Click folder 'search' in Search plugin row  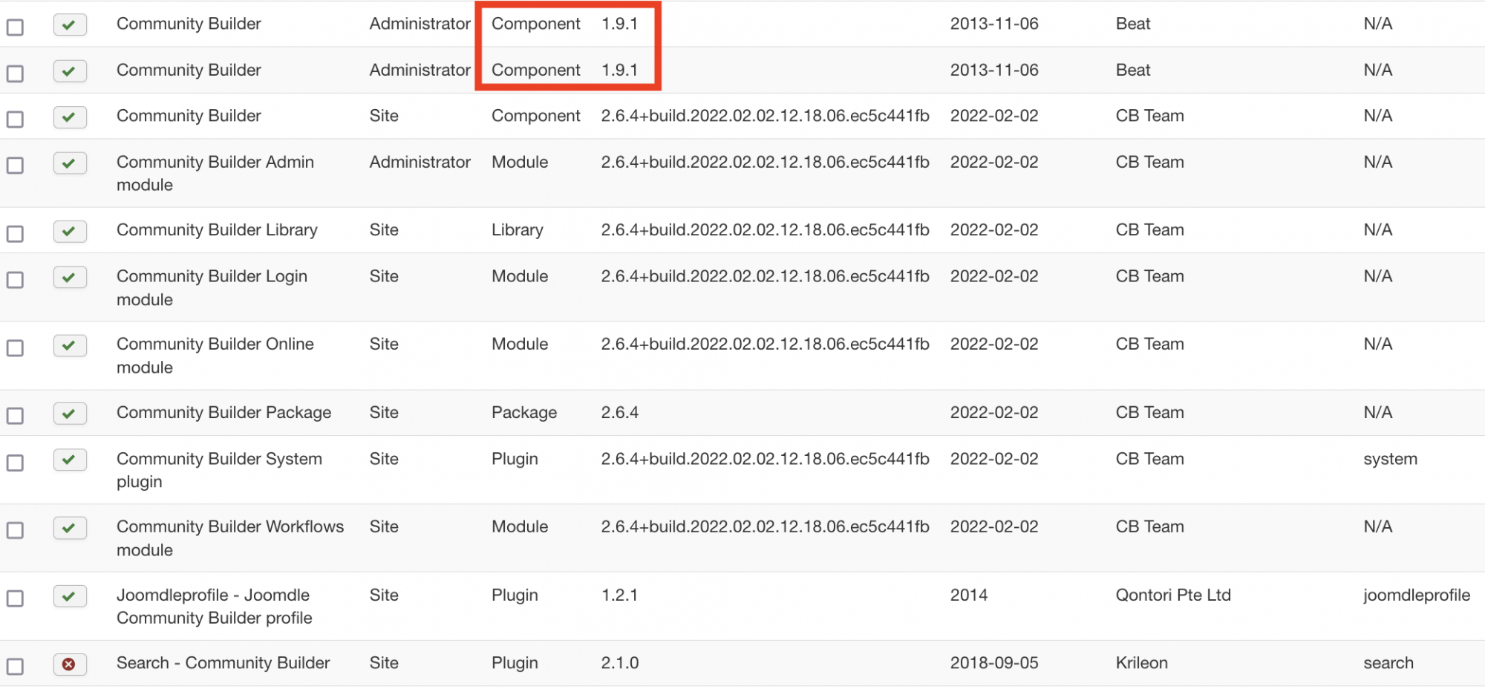[x=1388, y=663]
